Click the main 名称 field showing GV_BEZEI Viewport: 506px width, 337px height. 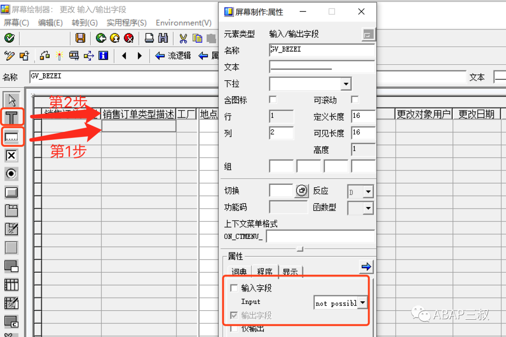pyautogui.click(x=124, y=77)
